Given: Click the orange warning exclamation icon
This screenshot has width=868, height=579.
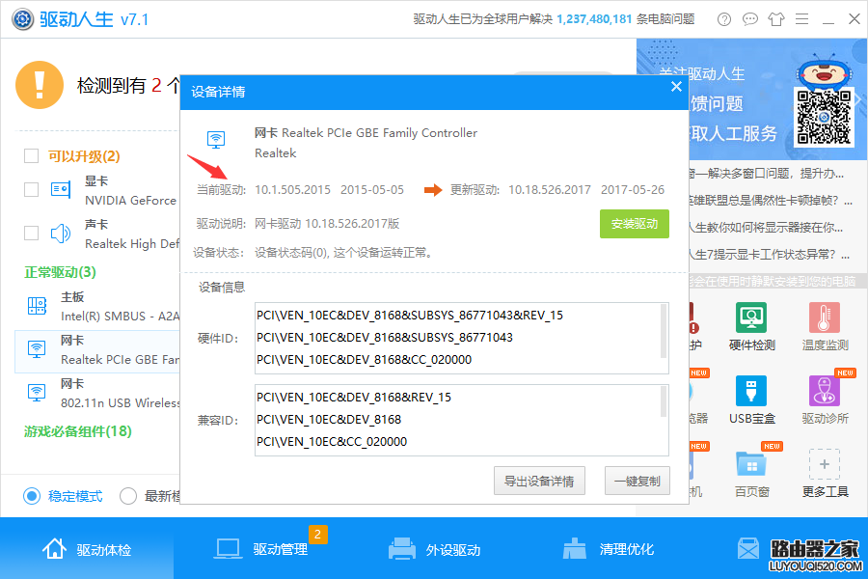Looking at the screenshot, I should click(40, 85).
